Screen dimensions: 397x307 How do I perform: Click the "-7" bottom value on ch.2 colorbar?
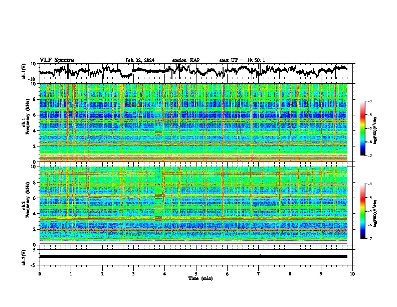[x=370, y=238]
